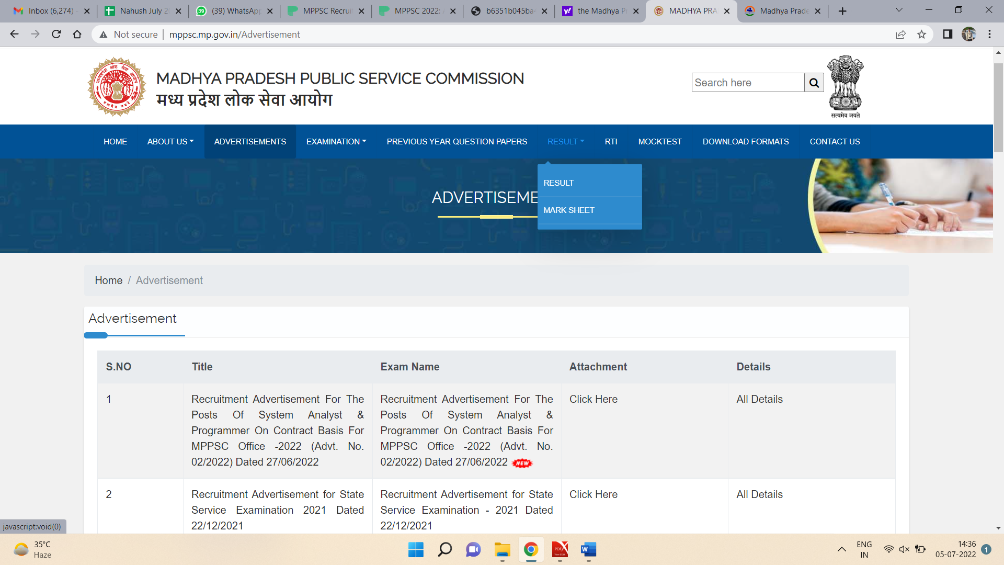This screenshot has width=1004, height=565.
Task: Bookmark this page with star icon
Action: pyautogui.click(x=921, y=35)
